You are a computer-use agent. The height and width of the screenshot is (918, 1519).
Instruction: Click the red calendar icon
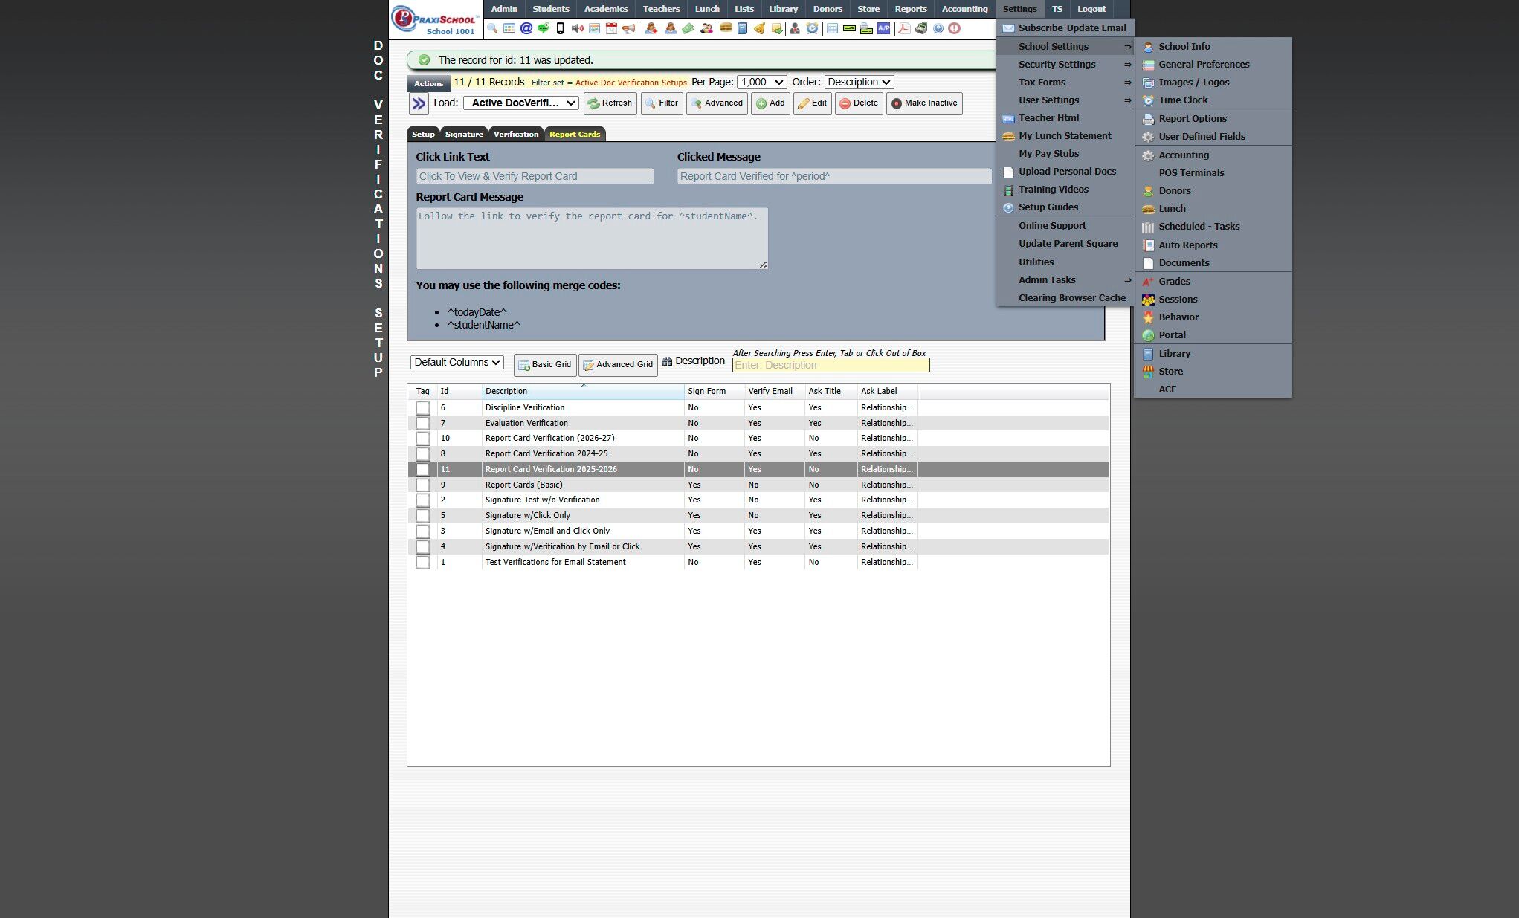611,29
